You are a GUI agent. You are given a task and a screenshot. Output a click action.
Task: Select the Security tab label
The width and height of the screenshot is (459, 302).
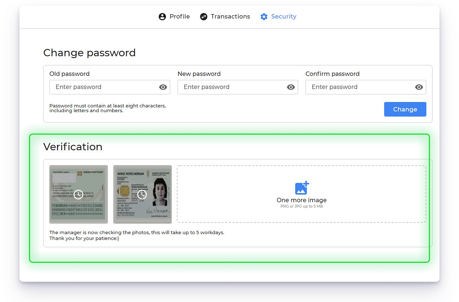284,17
